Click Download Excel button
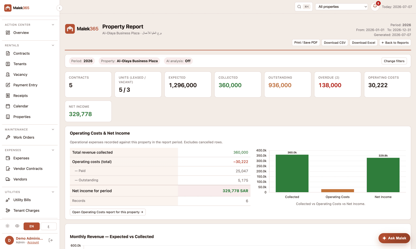The height and width of the screenshot is (249, 416). click(x=363, y=43)
